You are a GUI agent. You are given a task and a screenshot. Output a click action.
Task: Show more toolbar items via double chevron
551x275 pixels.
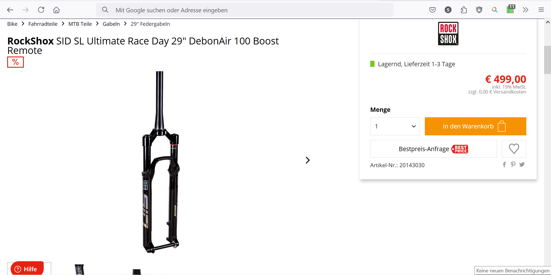526,10
